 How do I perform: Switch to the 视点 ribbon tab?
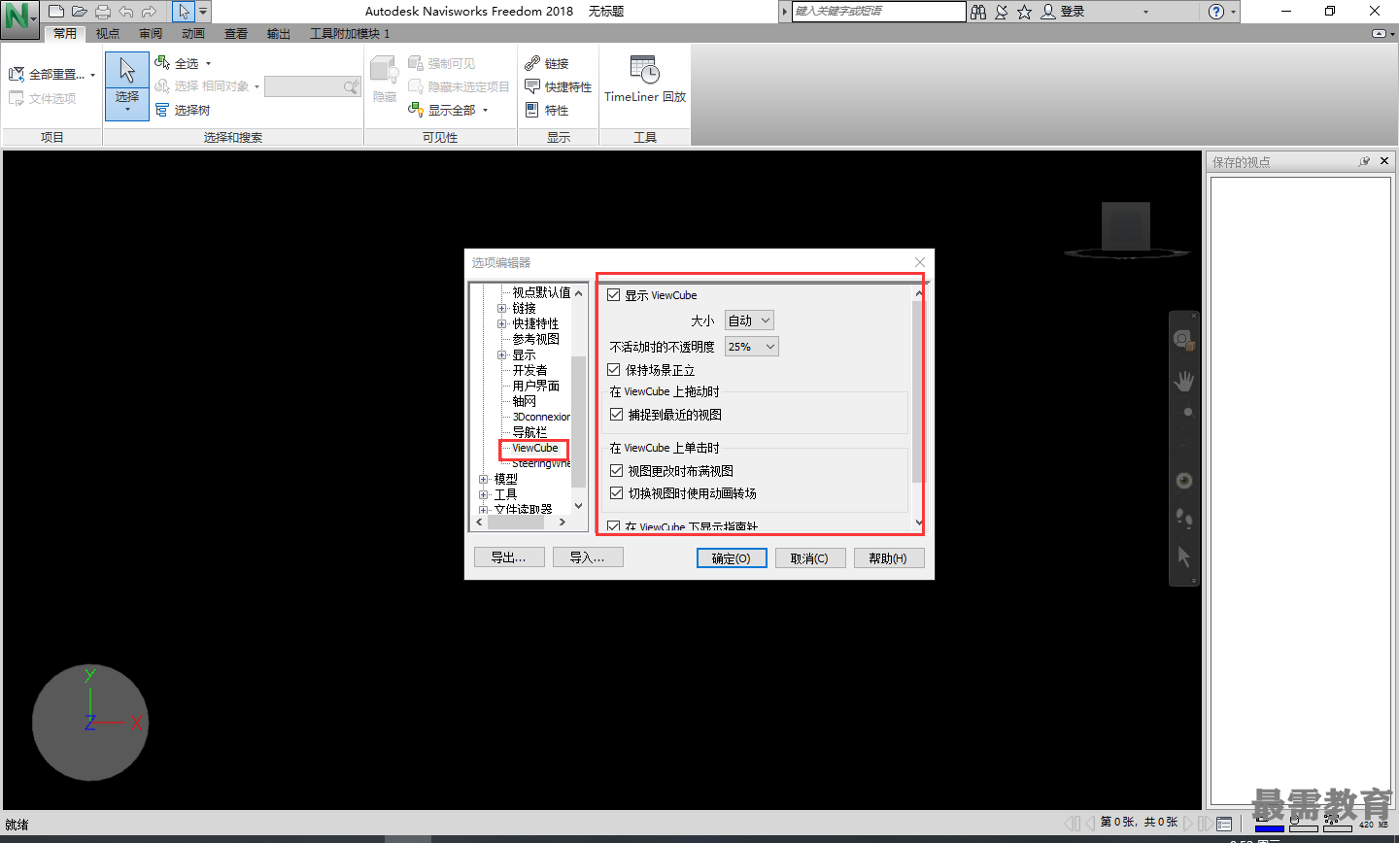[x=108, y=33]
